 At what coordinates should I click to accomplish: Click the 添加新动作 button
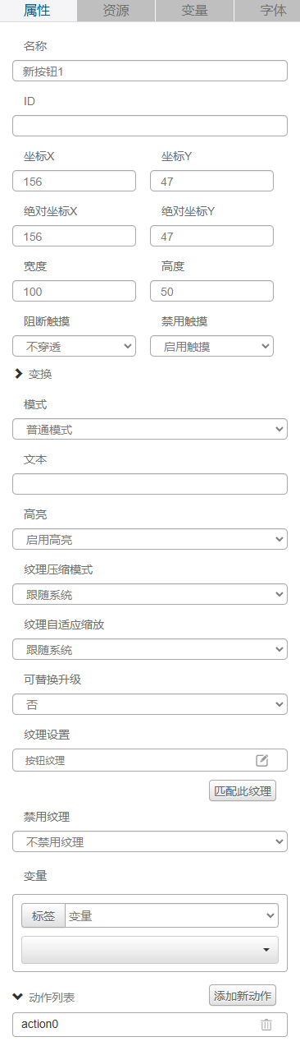[x=243, y=995]
